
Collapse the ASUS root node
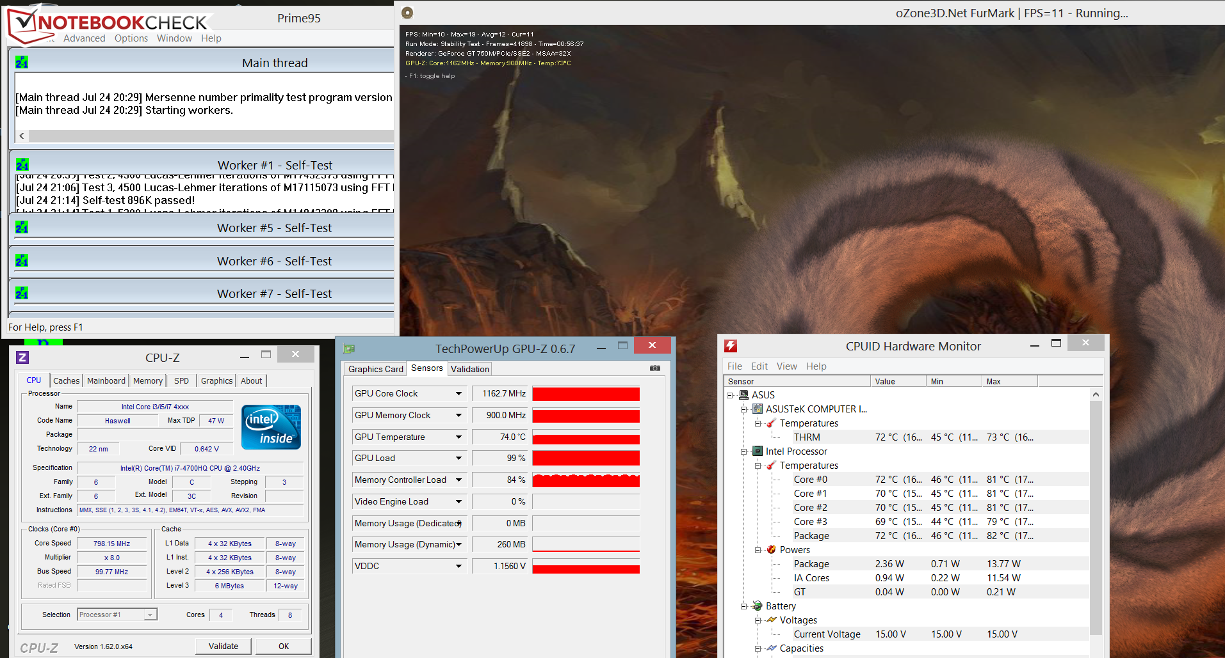[x=730, y=395]
